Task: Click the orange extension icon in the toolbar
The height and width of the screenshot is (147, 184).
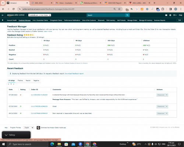Action: point(142,9)
